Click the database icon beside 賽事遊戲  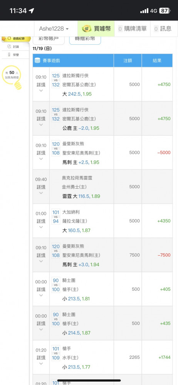coord(37,60)
